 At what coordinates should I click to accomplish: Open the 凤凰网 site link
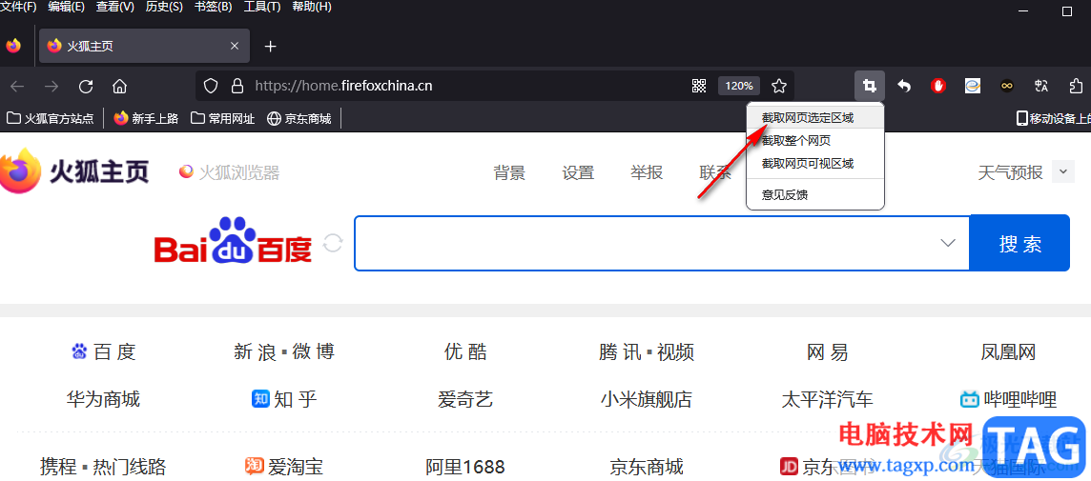click(1008, 351)
